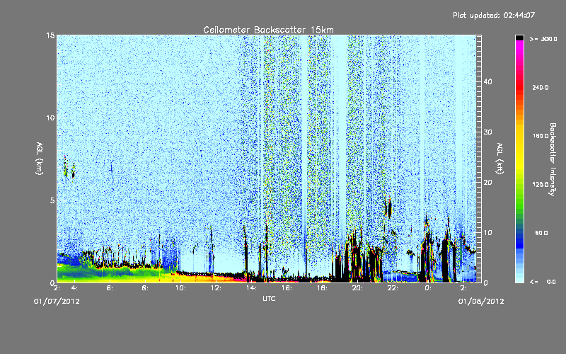
Task: Click the "Backscatter Intensity" colorbar title
Action: (x=553, y=159)
